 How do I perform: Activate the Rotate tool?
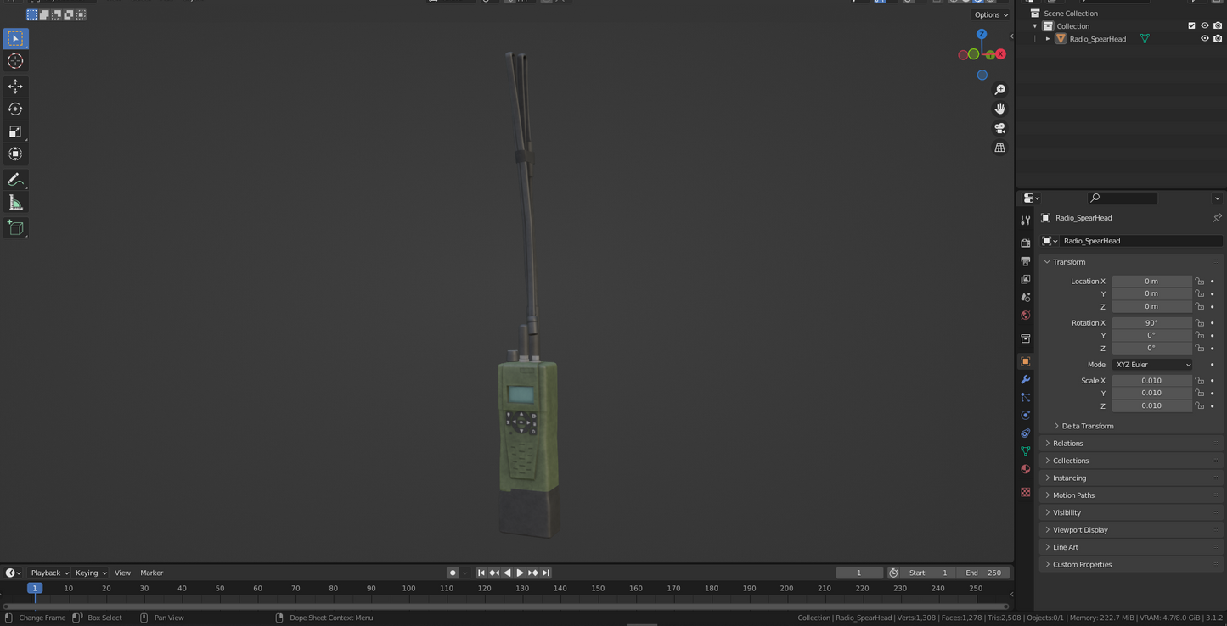point(15,109)
